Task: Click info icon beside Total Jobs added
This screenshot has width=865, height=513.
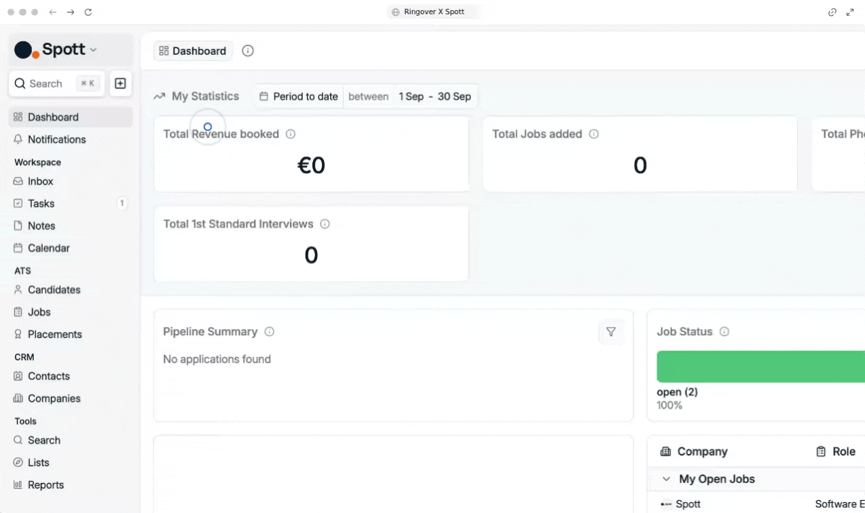Action: 594,134
